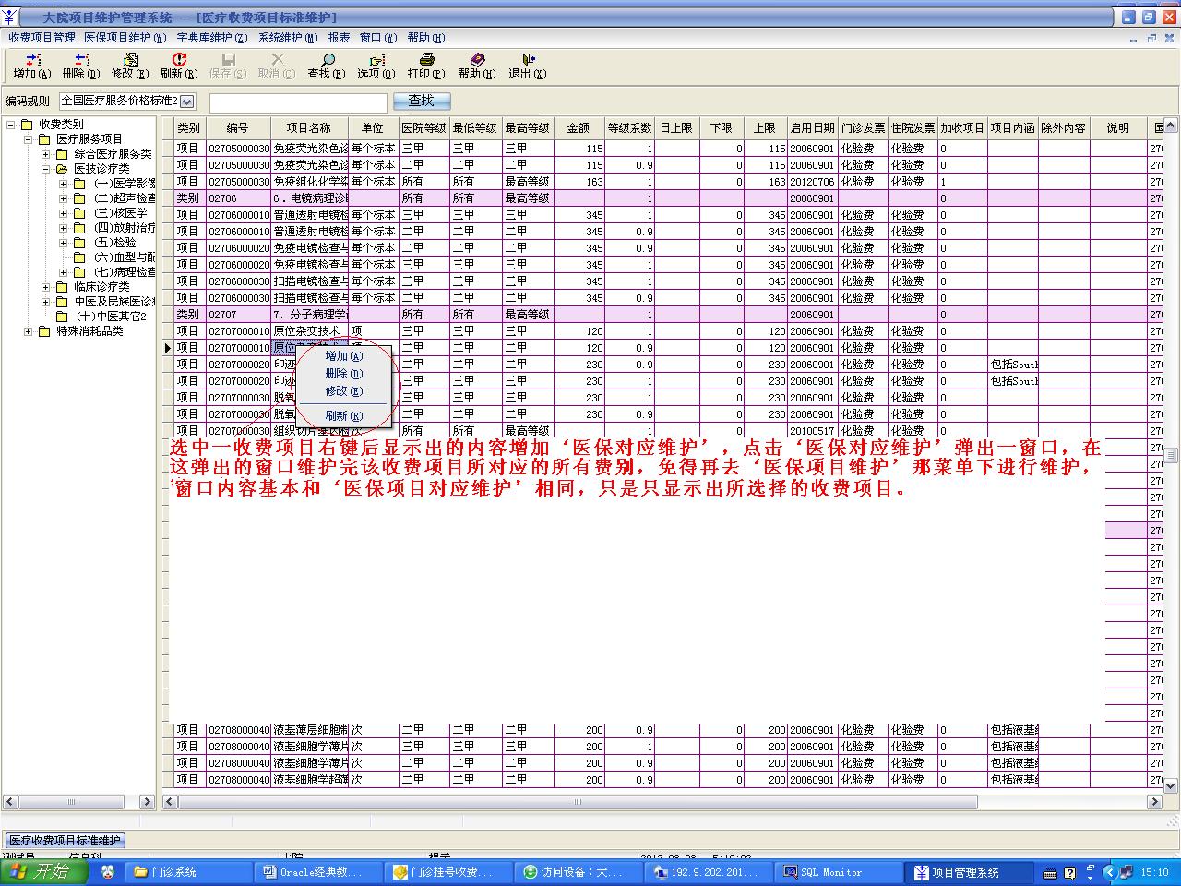Choose 删除 in the context menu
This screenshot has height=886, width=1181.
click(x=343, y=374)
